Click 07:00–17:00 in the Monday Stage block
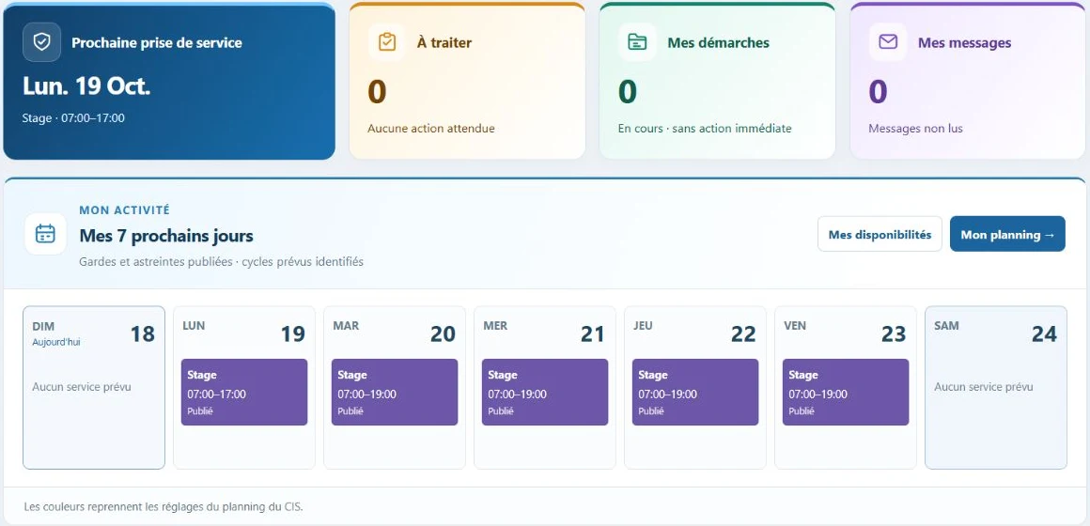Image resolution: width=1090 pixels, height=526 pixels. (x=216, y=394)
